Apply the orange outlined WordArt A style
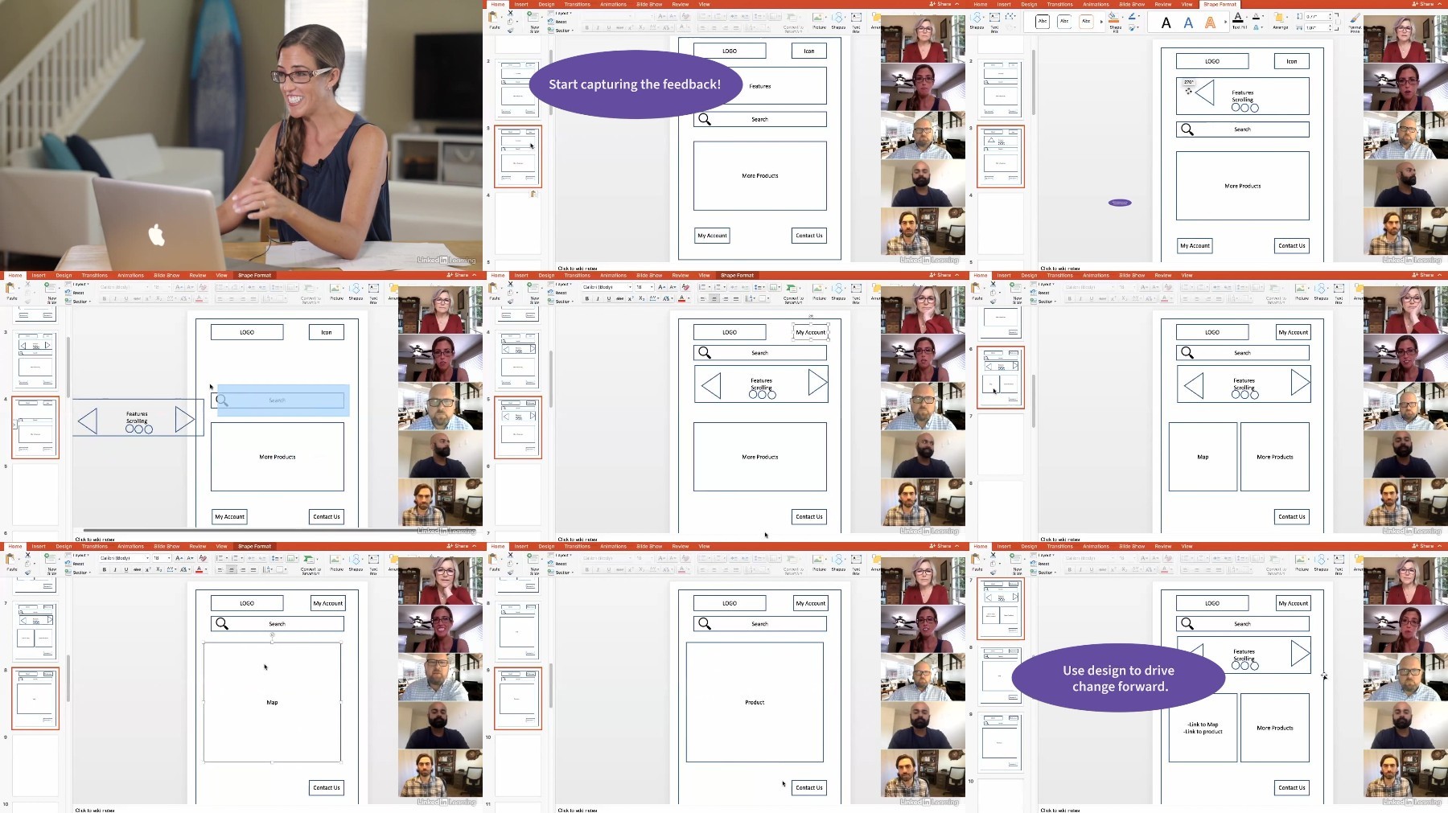This screenshot has width=1448, height=813. pos(1210,23)
